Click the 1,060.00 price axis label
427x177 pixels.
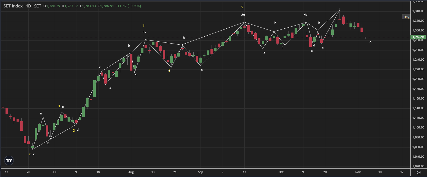(x=418, y=147)
